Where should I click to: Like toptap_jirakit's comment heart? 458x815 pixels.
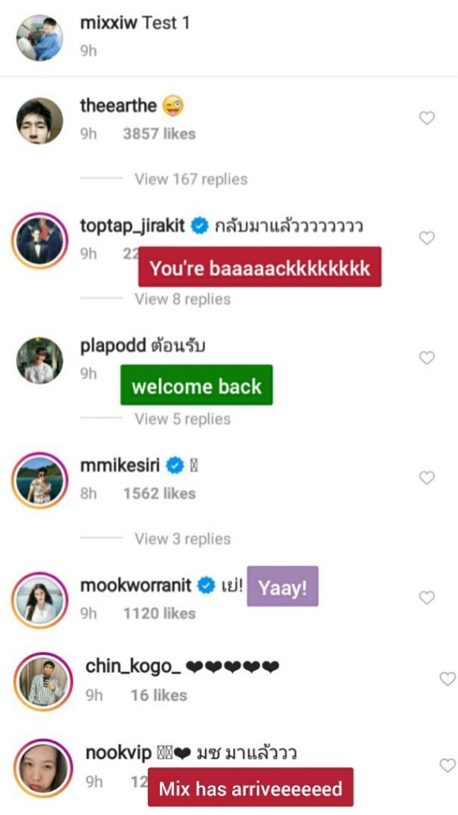[426, 238]
